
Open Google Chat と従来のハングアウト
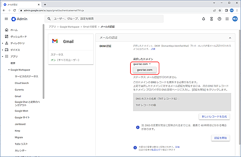pyautogui.click(x=27, y=104)
